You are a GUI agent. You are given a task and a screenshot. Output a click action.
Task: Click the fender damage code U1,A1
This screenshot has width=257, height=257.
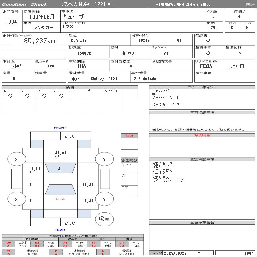[88, 201]
